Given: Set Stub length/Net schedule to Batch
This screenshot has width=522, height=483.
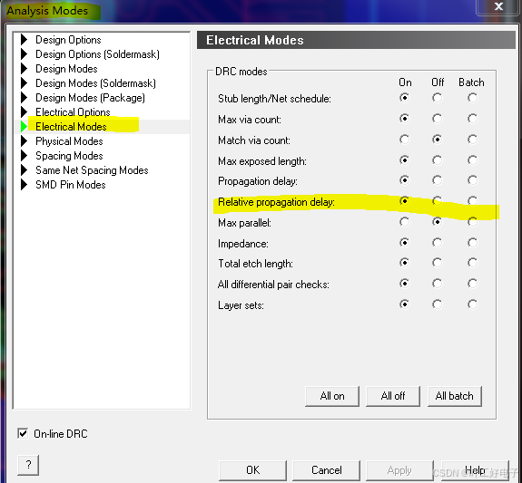Looking at the screenshot, I should point(472,98).
